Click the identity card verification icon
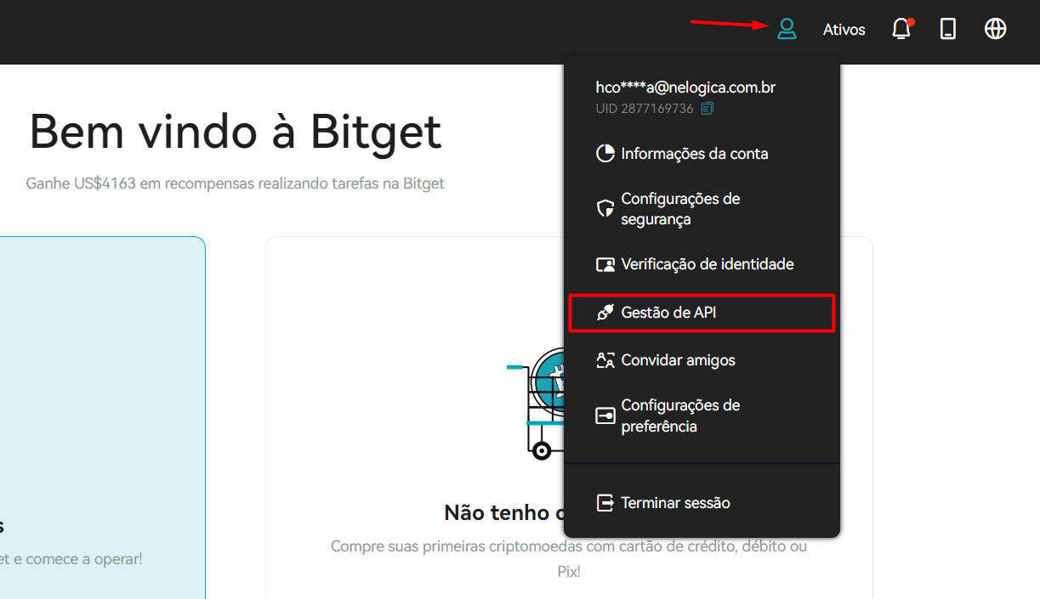1040x599 pixels. tap(605, 264)
